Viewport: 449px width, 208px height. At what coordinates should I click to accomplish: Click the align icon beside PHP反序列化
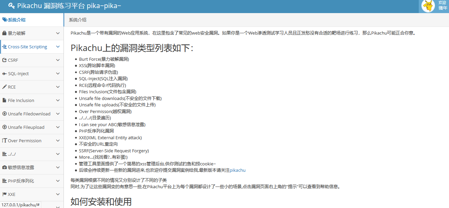click(4, 181)
